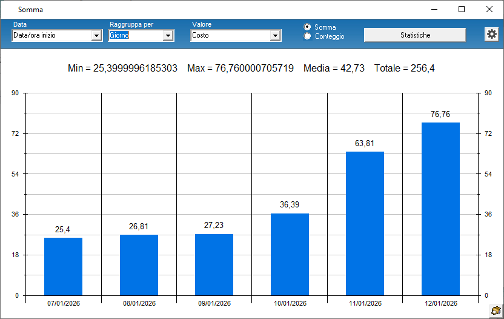This screenshot has height=319, width=504.
Task: Open the Valore dropdown arrow
Action: click(x=276, y=36)
